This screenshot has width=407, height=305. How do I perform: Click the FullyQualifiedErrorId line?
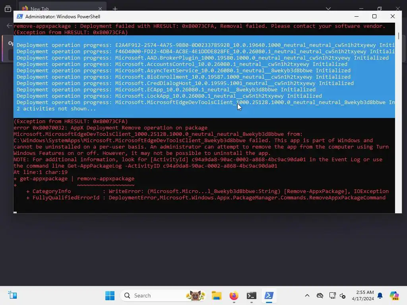(206, 198)
